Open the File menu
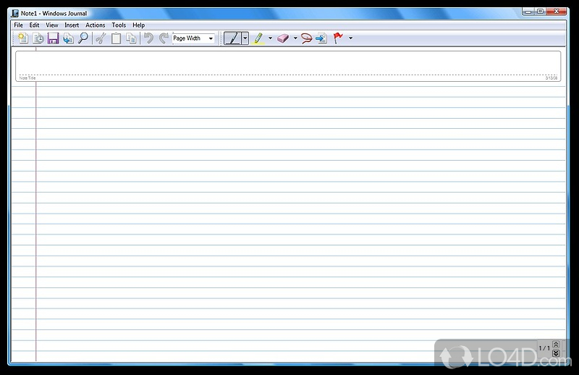Screen dimensions: 579x375 click(x=18, y=25)
